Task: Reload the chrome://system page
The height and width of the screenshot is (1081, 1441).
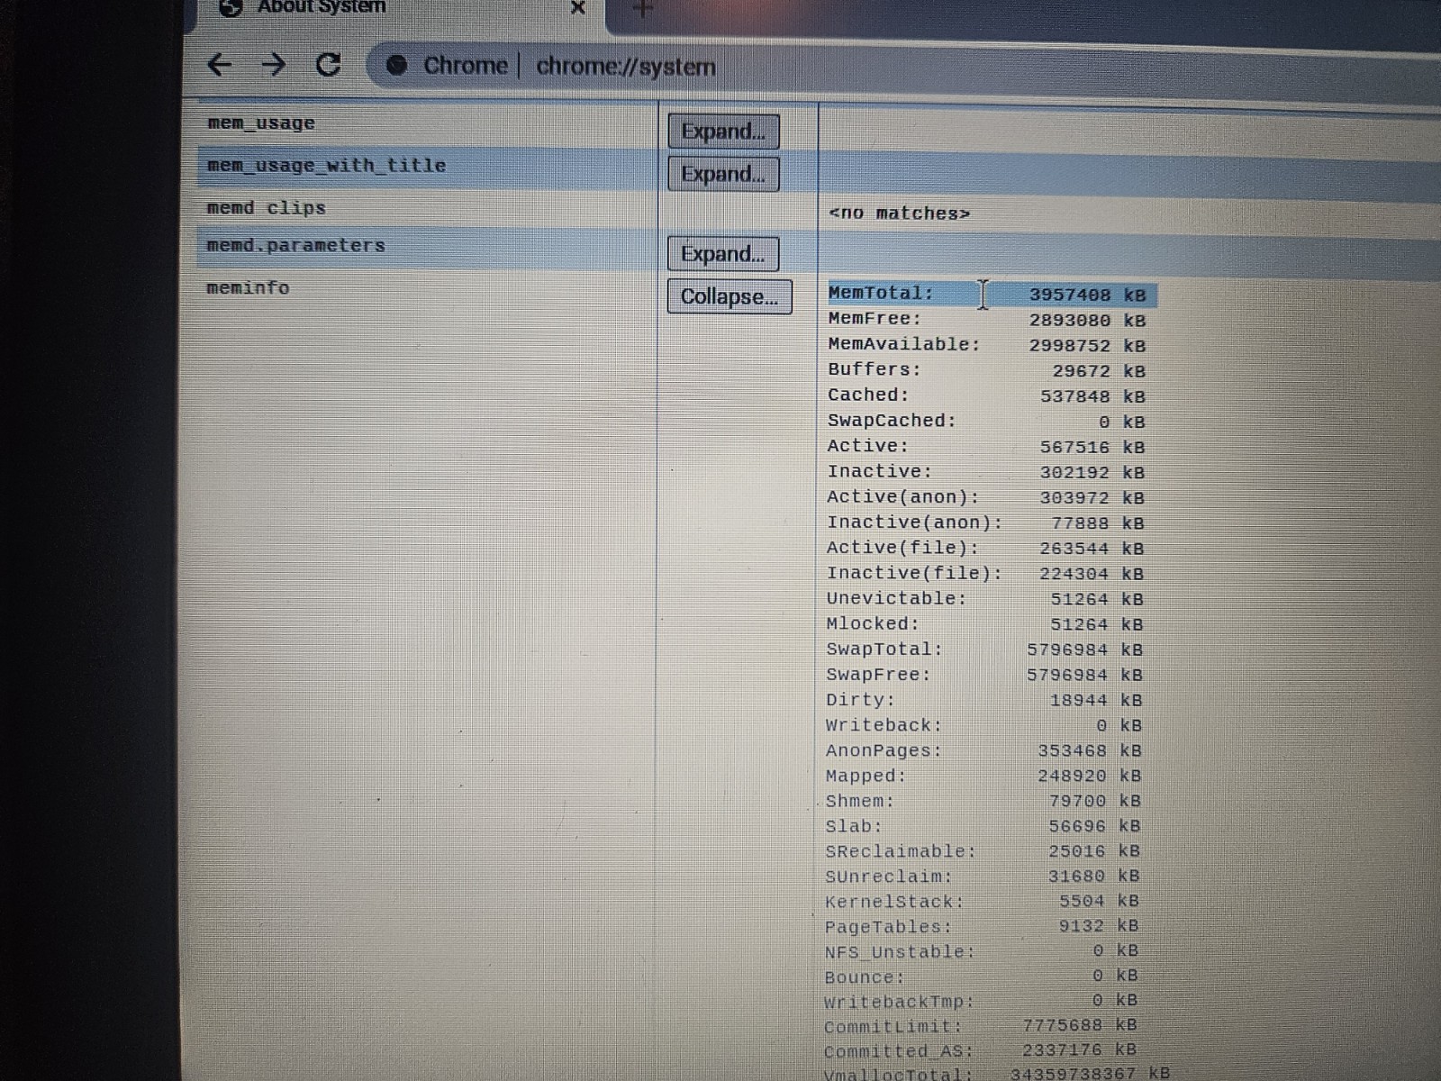Action: (x=329, y=65)
